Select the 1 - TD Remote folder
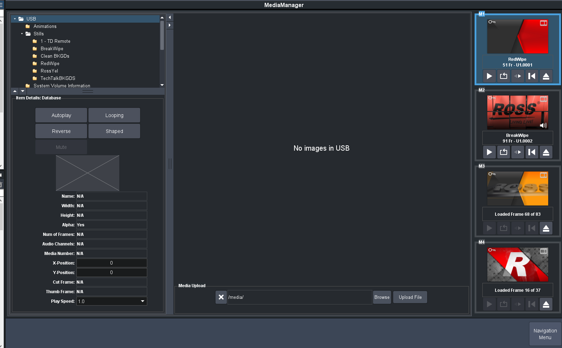This screenshot has height=348, width=562. [x=55, y=41]
